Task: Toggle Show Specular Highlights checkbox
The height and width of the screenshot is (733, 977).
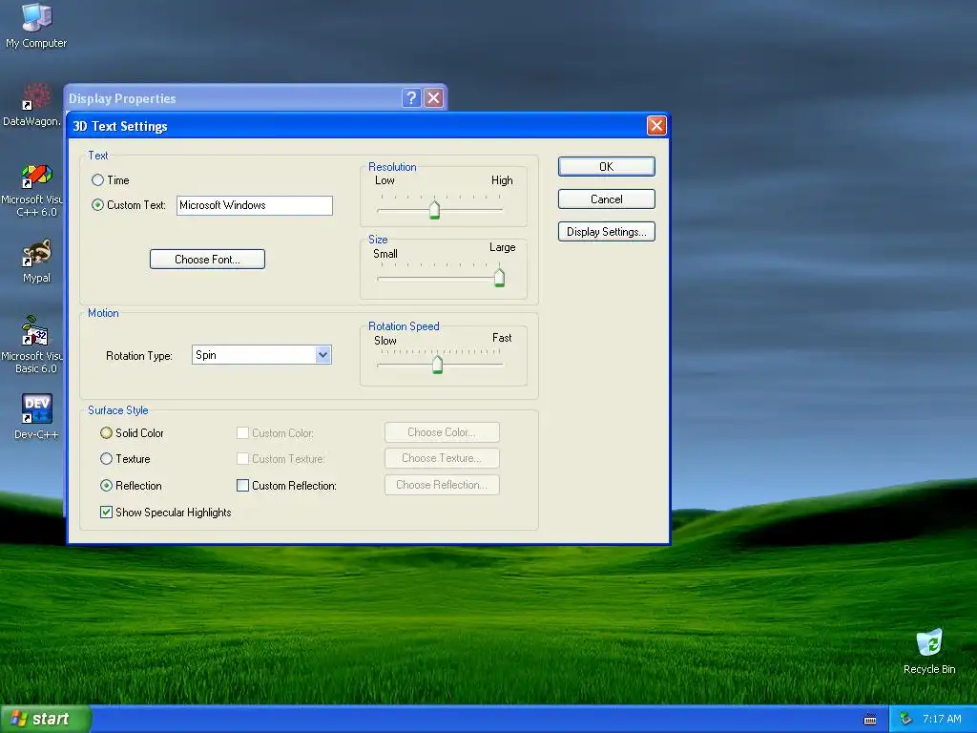Action: point(107,512)
